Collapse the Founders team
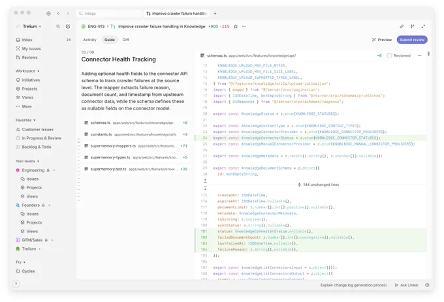Image resolution: width=444 pixels, height=302 pixels. pos(49,205)
